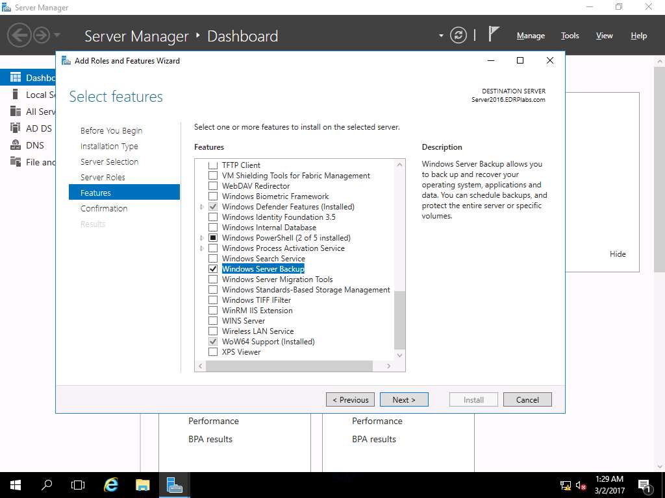Screen dimensions: 665x498
Task: Click the Server Manager title bar icon
Action: pyautogui.click(x=6, y=7)
